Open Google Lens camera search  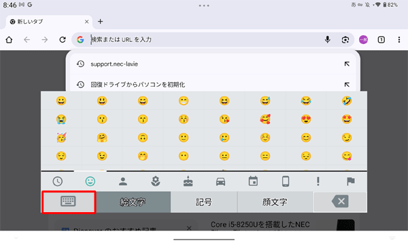[x=345, y=40]
